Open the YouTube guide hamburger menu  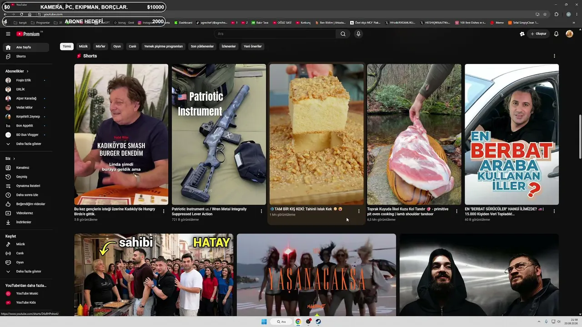[x=8, y=34]
